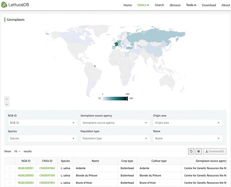
Task: Open the NGB ID filter dropdown
Action: tap(43, 123)
